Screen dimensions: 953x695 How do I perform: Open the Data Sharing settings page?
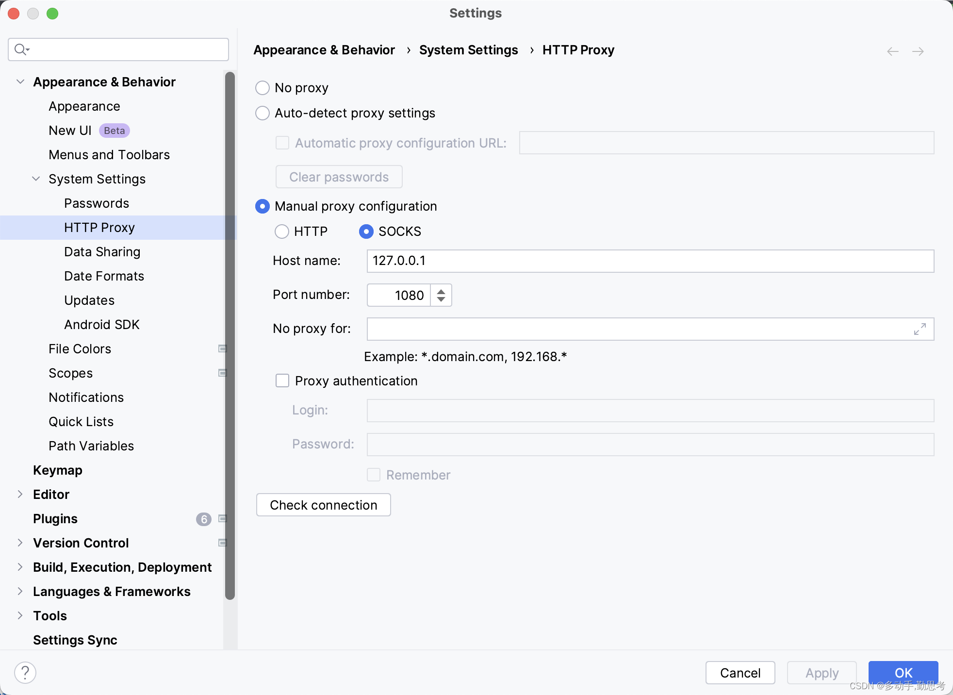click(x=102, y=252)
